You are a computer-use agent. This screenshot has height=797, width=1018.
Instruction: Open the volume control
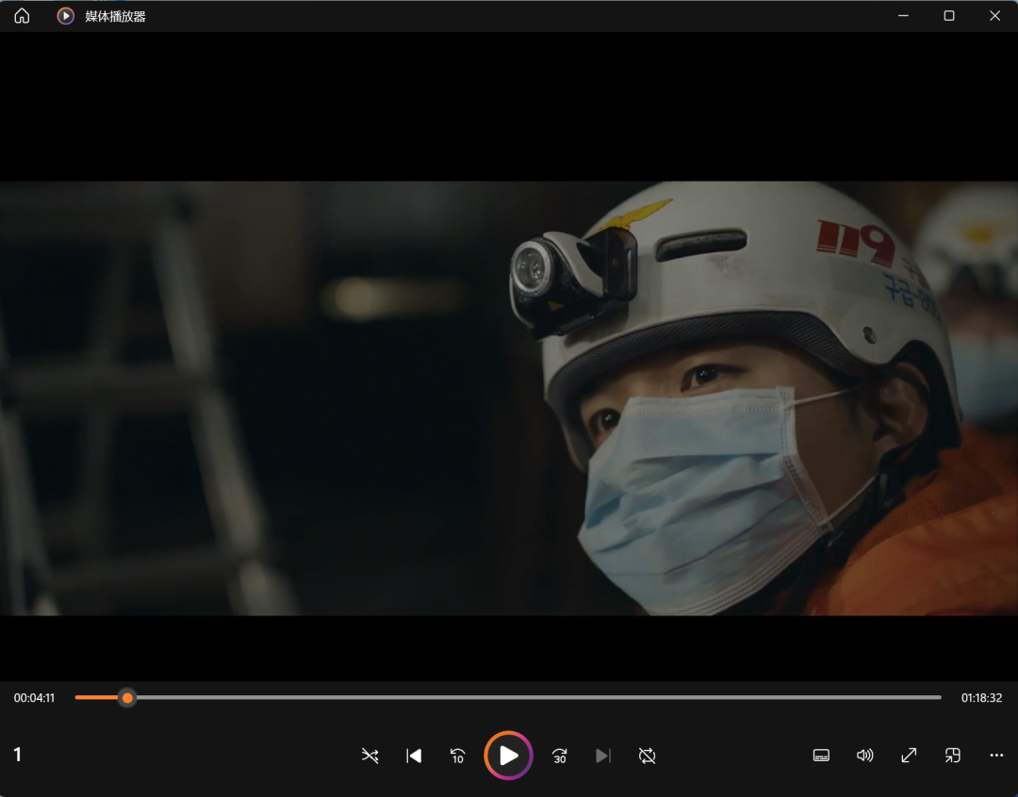[x=864, y=756]
